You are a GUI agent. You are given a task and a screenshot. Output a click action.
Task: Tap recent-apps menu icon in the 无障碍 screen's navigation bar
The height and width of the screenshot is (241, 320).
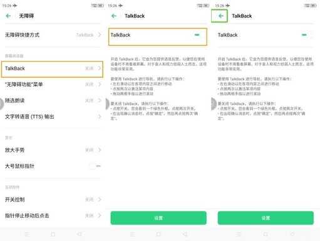tap(27, 234)
